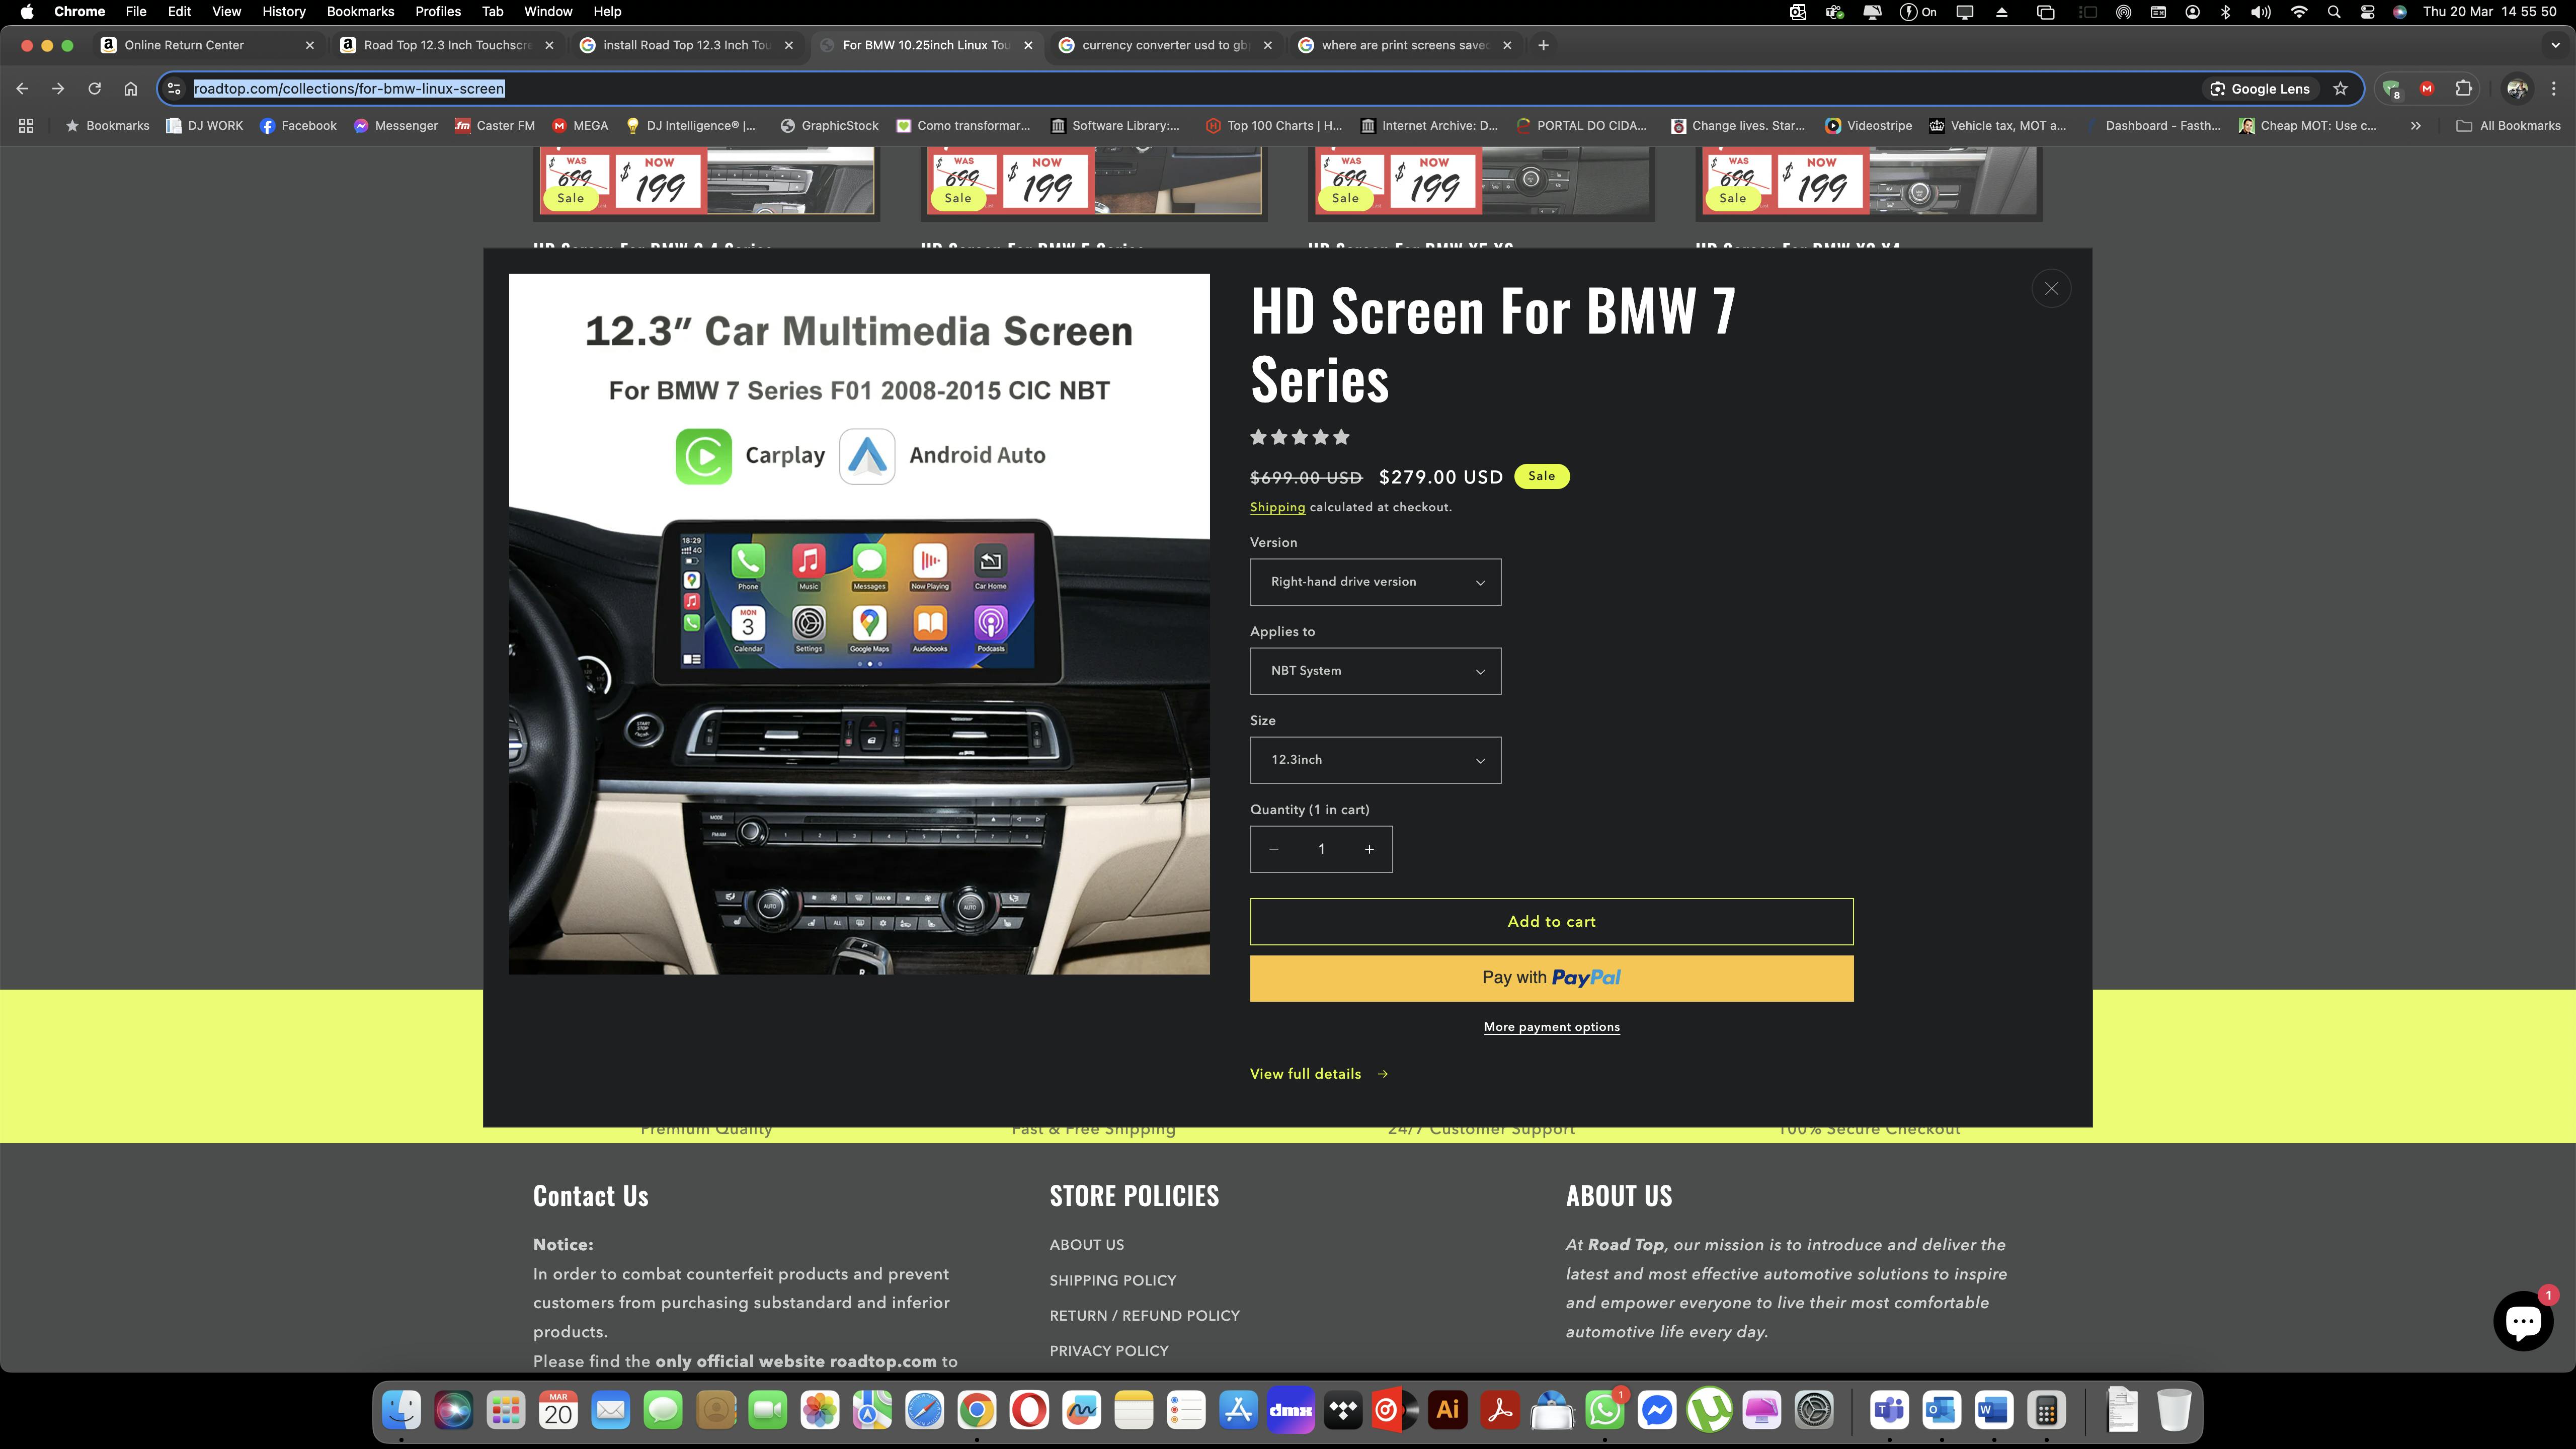Reload the current page
2576x1449 pixels.
click(94, 89)
